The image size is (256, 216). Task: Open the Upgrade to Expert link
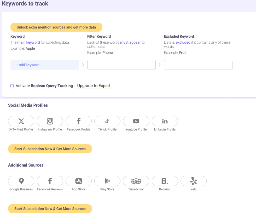pos(94,86)
